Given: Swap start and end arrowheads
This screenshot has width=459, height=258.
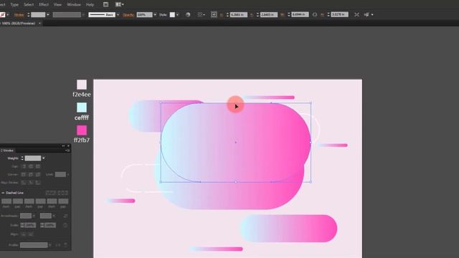Looking at the screenshot, I should pyautogui.click(x=65, y=216).
